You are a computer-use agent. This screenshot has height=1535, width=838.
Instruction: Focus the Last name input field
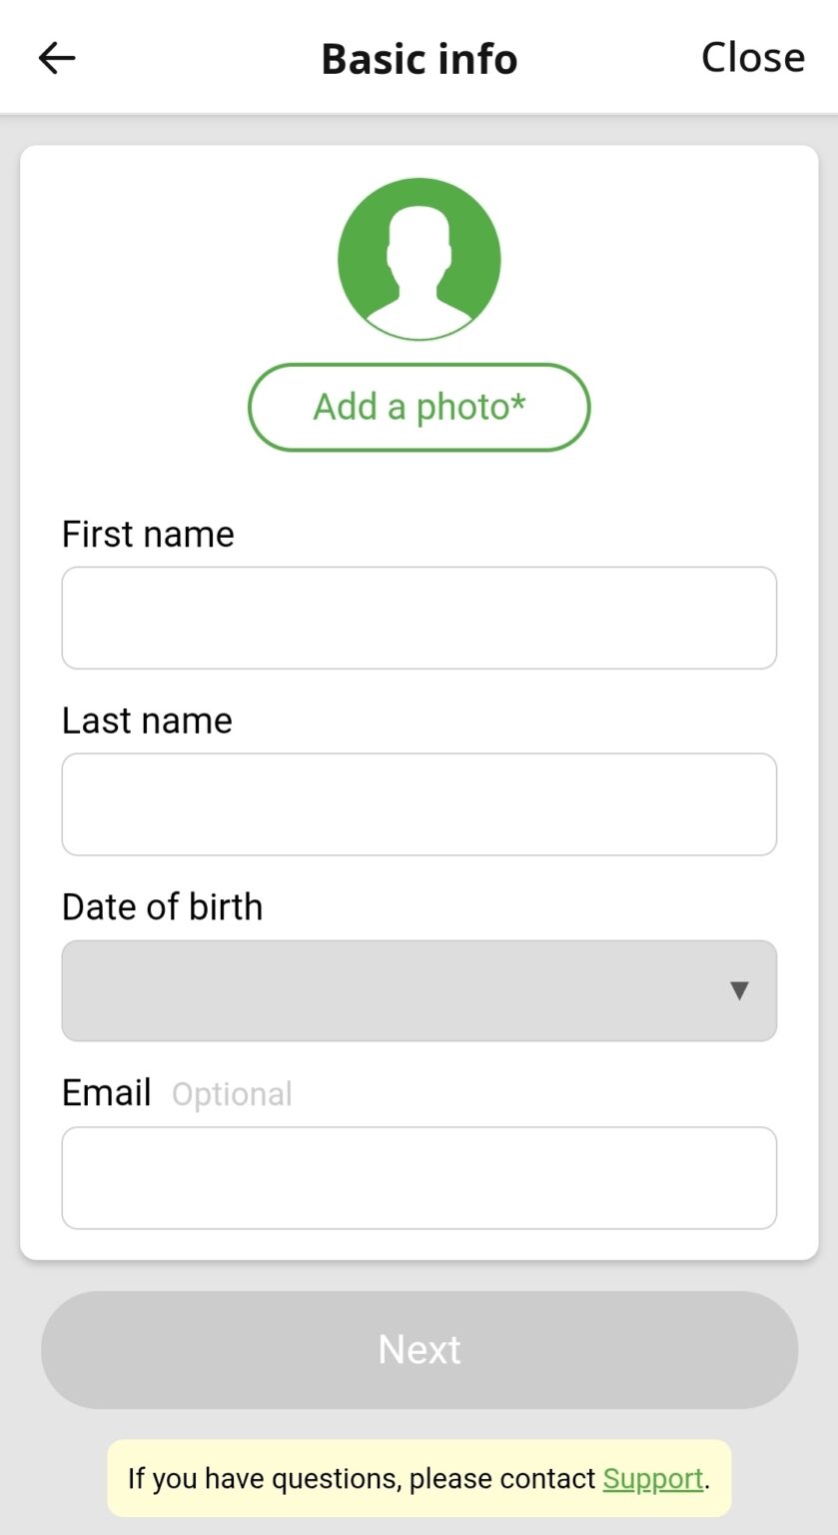coord(419,804)
